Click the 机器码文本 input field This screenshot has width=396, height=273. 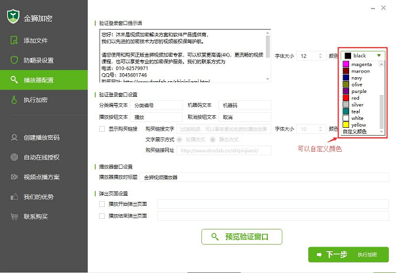tap(245, 106)
